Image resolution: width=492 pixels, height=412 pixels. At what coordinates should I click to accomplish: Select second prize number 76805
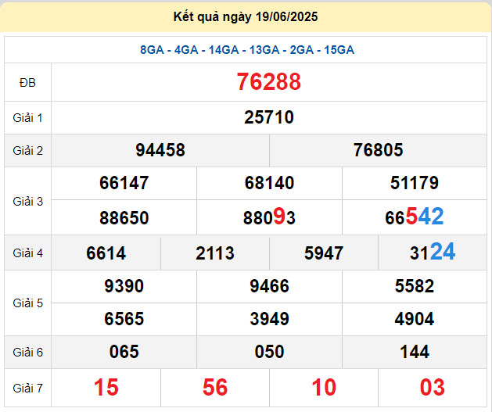378,150
